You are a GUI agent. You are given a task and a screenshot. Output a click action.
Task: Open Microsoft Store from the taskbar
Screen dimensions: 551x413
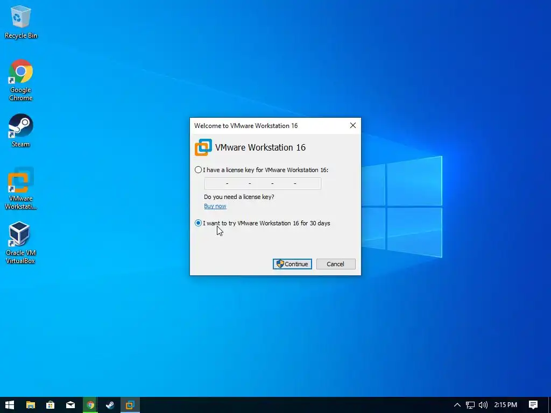click(x=51, y=405)
